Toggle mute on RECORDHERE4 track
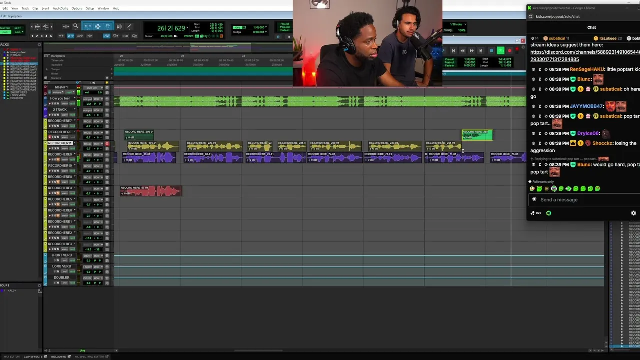Image resolution: width=640 pixels, height=360 pixels. [58, 193]
